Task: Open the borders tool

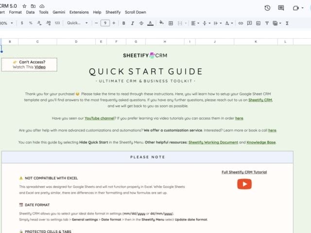Action: 171,23
